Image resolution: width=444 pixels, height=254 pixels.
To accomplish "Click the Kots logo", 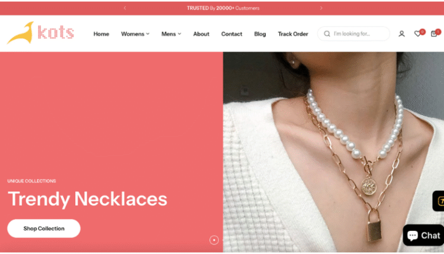I will pyautogui.click(x=40, y=32).
